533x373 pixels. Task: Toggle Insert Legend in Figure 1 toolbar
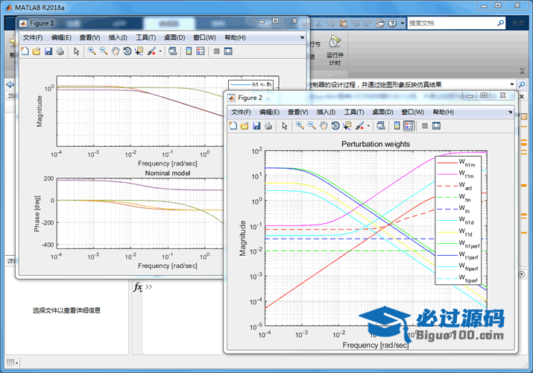[201, 51]
